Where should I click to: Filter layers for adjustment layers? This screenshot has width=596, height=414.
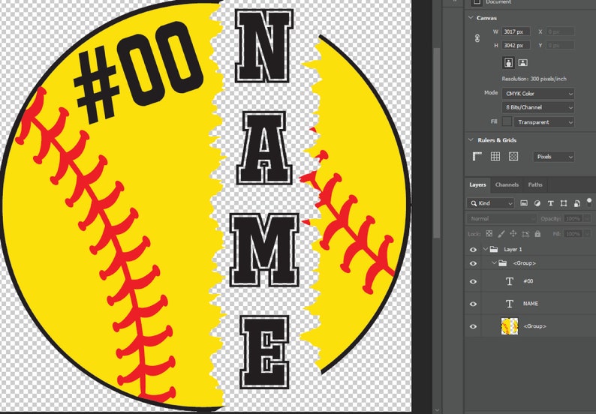pos(537,203)
